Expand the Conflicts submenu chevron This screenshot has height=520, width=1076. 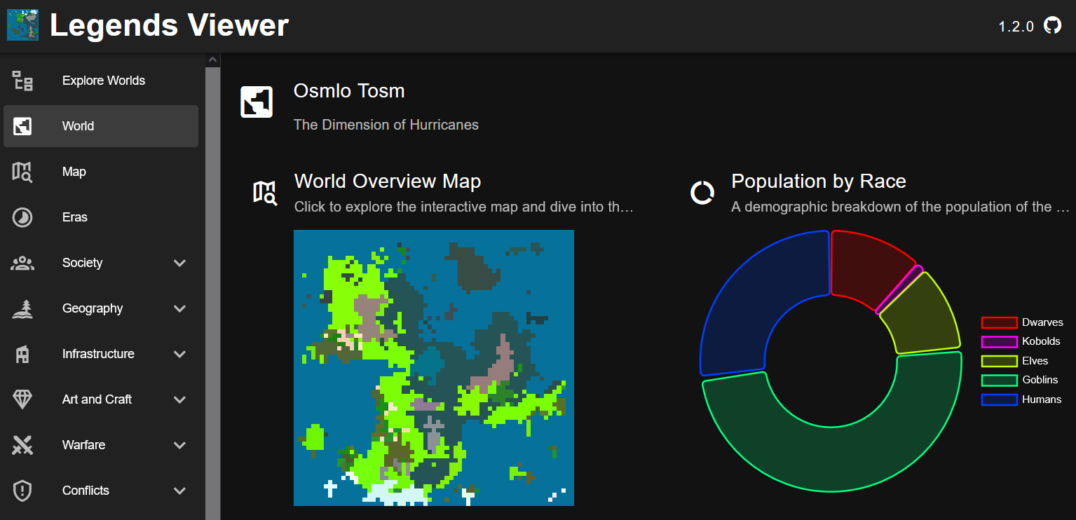[x=179, y=491]
